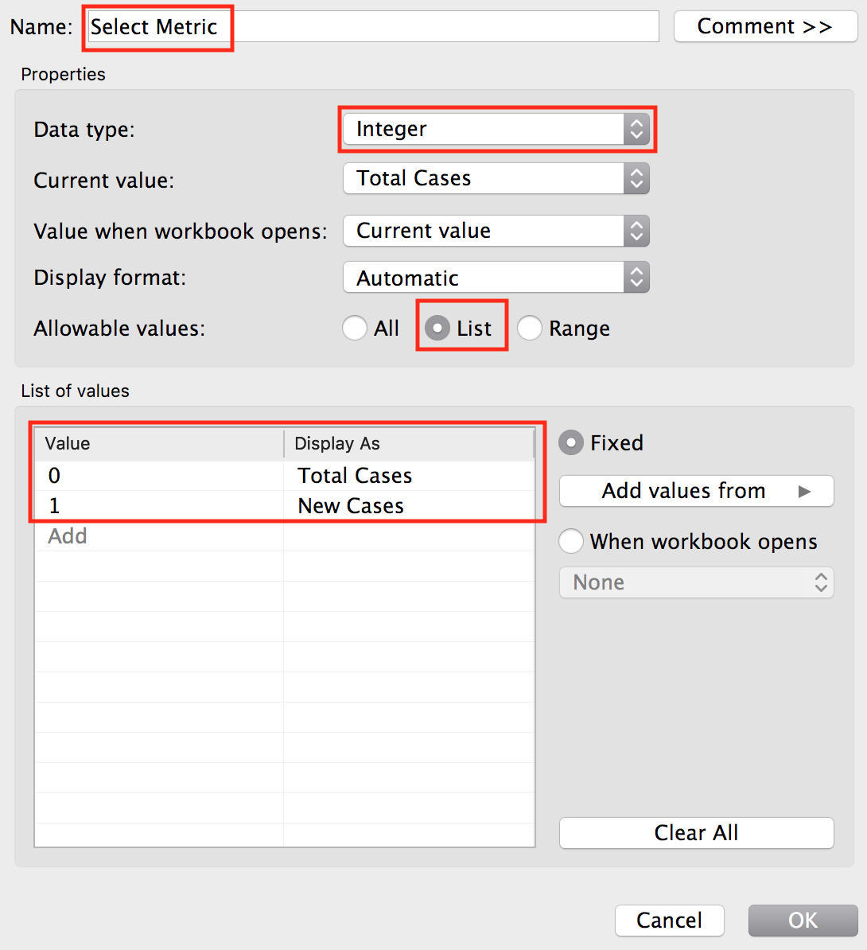This screenshot has width=867, height=950.
Task: Select the List allowable values option
Action: pyautogui.click(x=438, y=328)
